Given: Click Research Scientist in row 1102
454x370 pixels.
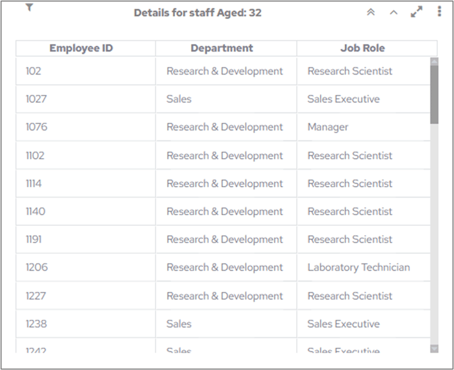Looking at the screenshot, I should [350, 155].
